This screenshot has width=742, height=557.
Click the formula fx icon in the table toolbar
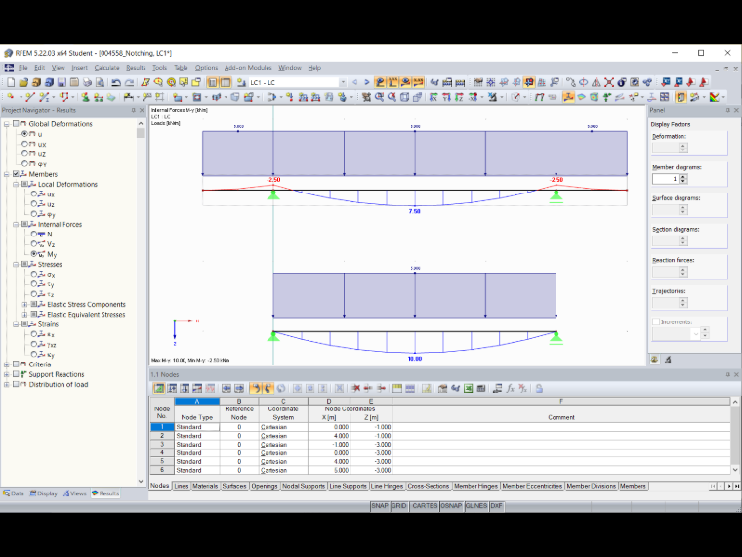pos(510,388)
